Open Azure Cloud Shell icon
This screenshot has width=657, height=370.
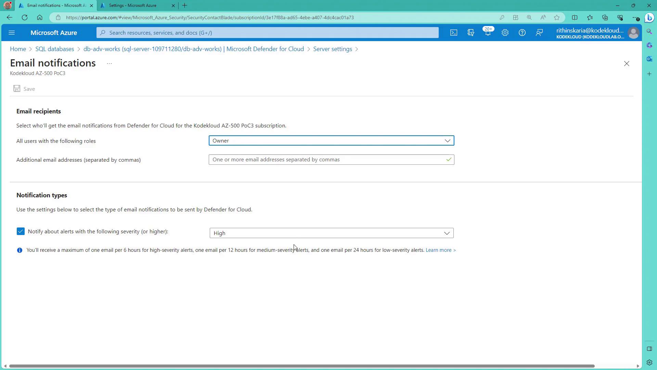coord(453,33)
